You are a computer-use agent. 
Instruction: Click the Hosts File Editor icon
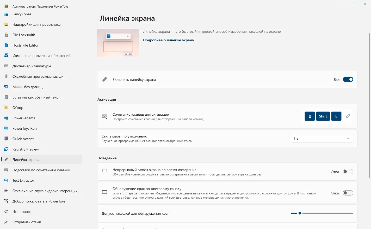(x=6, y=45)
